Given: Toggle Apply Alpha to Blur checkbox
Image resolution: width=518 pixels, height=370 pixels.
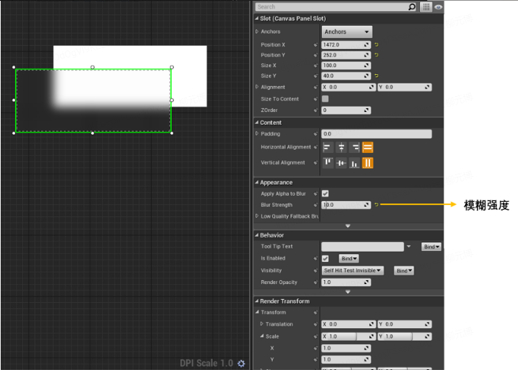Looking at the screenshot, I should (x=325, y=193).
